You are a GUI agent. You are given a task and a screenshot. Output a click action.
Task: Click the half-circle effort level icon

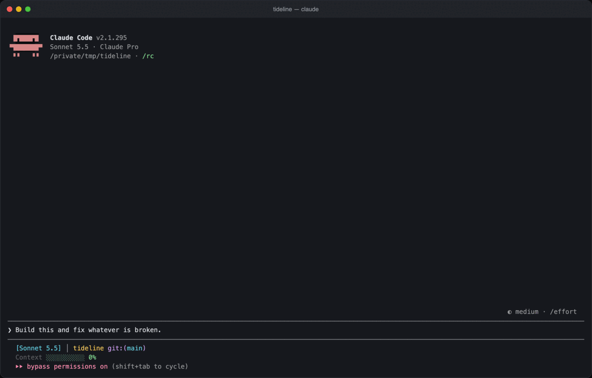[510, 312]
